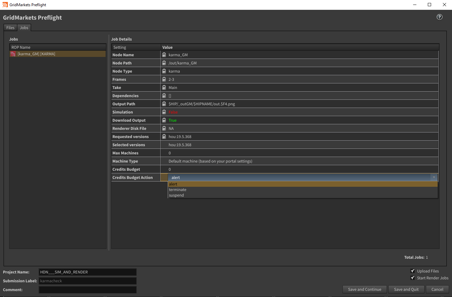Click the ROP Name column header

[58, 47]
